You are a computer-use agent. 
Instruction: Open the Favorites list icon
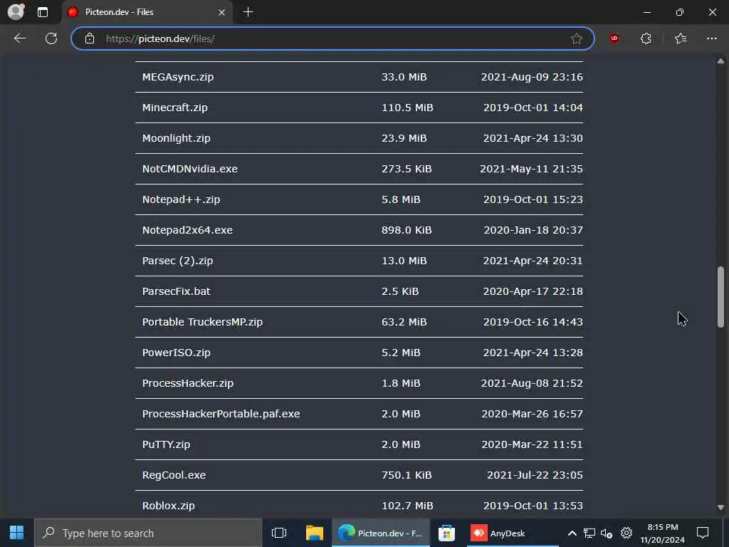point(680,38)
